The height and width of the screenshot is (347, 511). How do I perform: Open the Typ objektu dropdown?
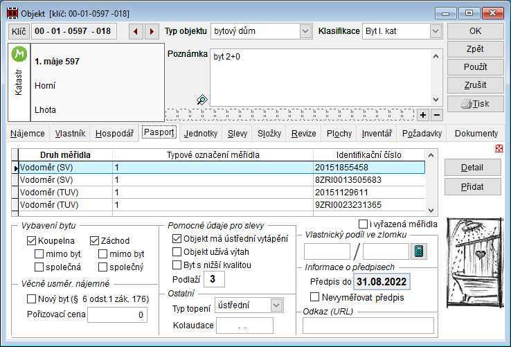[x=305, y=31]
